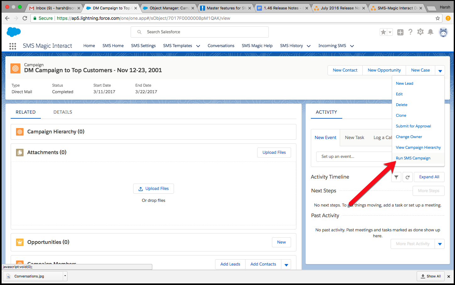Open the App Launcher grid icon
This screenshot has height=285, width=455.
pos(13,46)
